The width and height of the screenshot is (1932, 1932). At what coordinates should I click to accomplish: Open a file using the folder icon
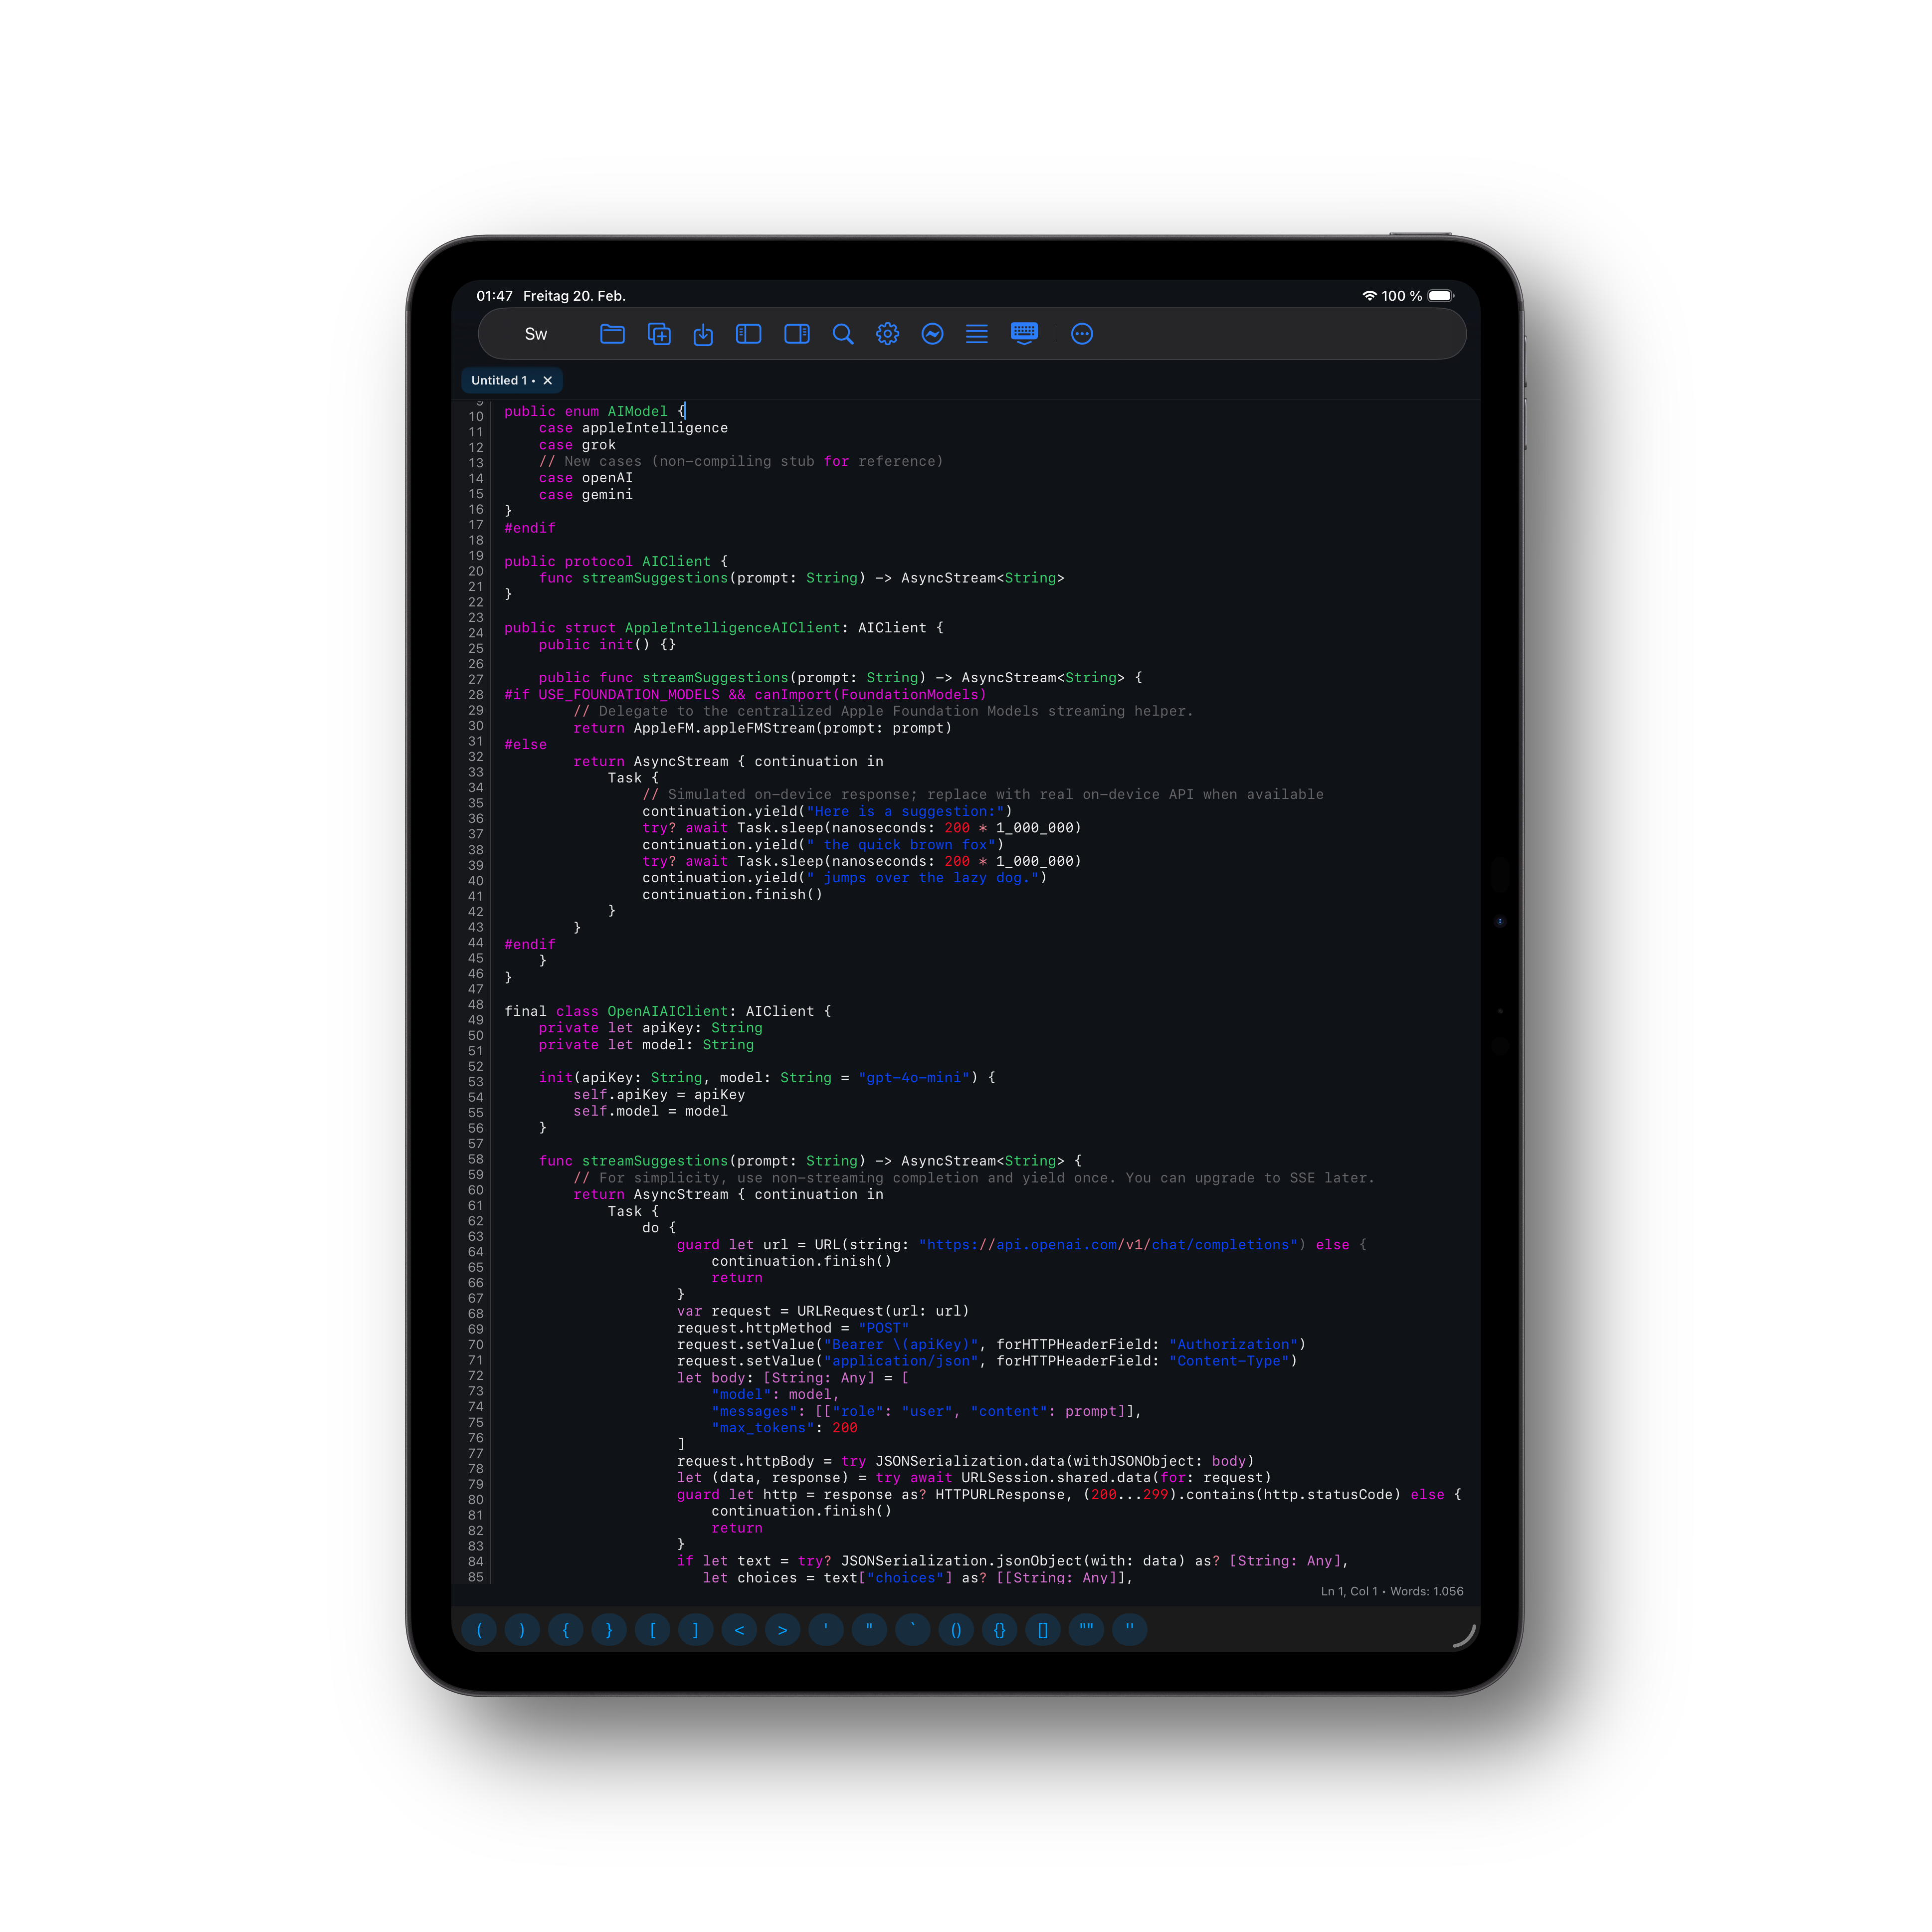613,334
